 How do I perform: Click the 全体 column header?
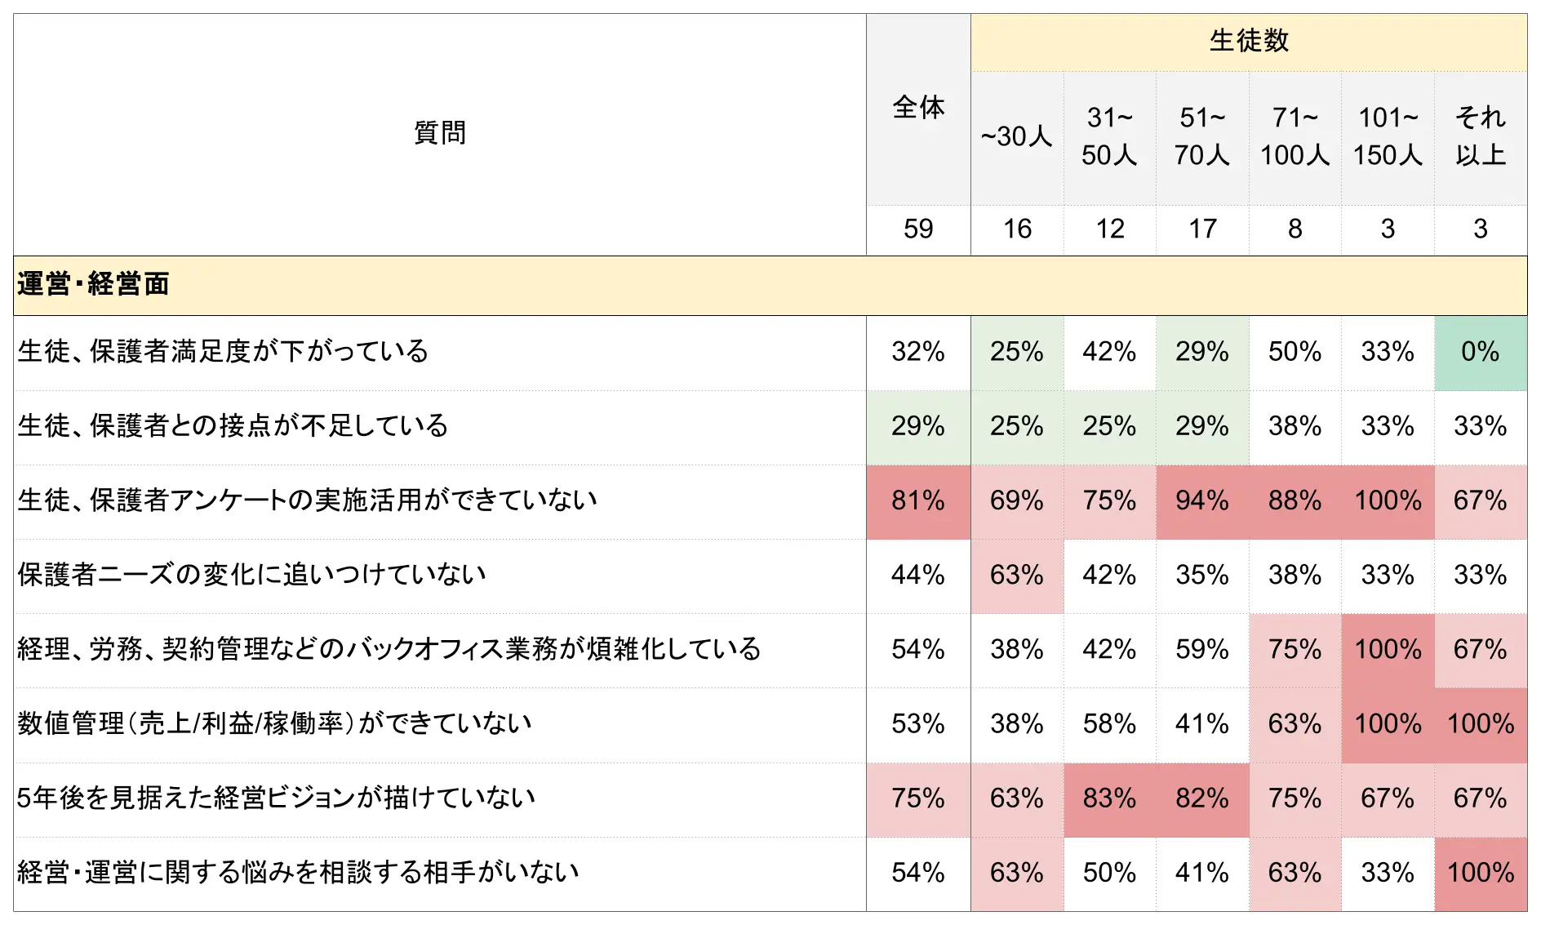coord(918,108)
